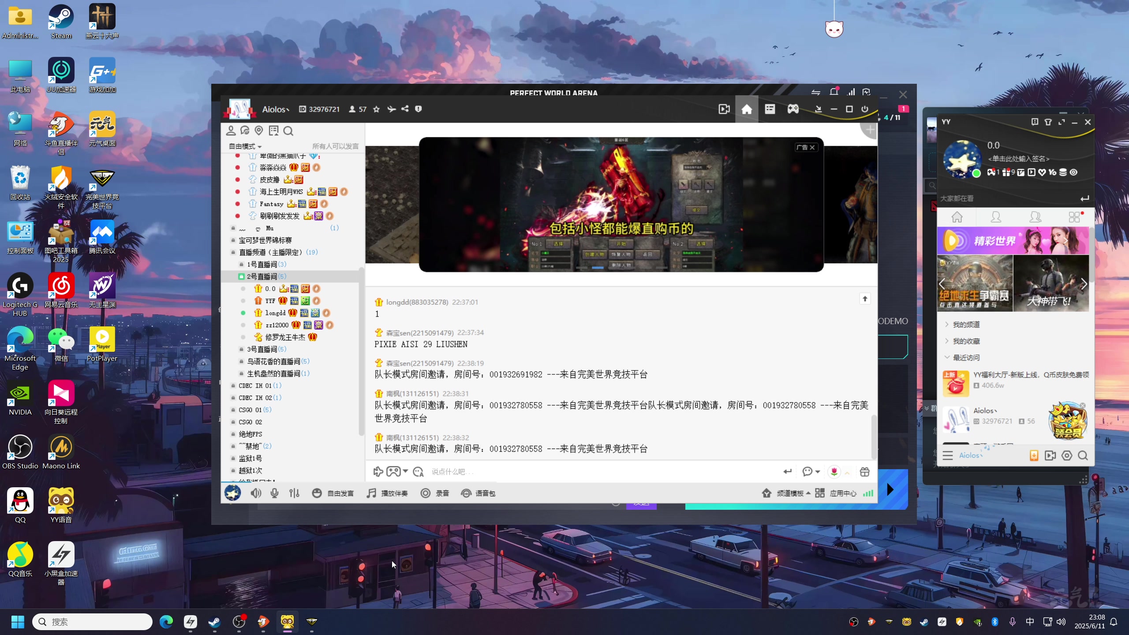
Task: Open home tab in YY side panel
Action: (957, 217)
